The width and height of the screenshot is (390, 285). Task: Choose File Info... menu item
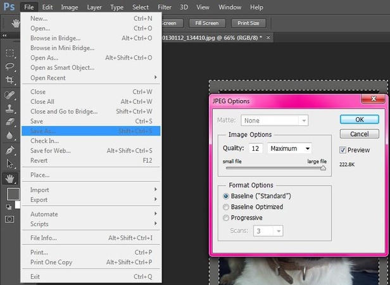(91, 238)
